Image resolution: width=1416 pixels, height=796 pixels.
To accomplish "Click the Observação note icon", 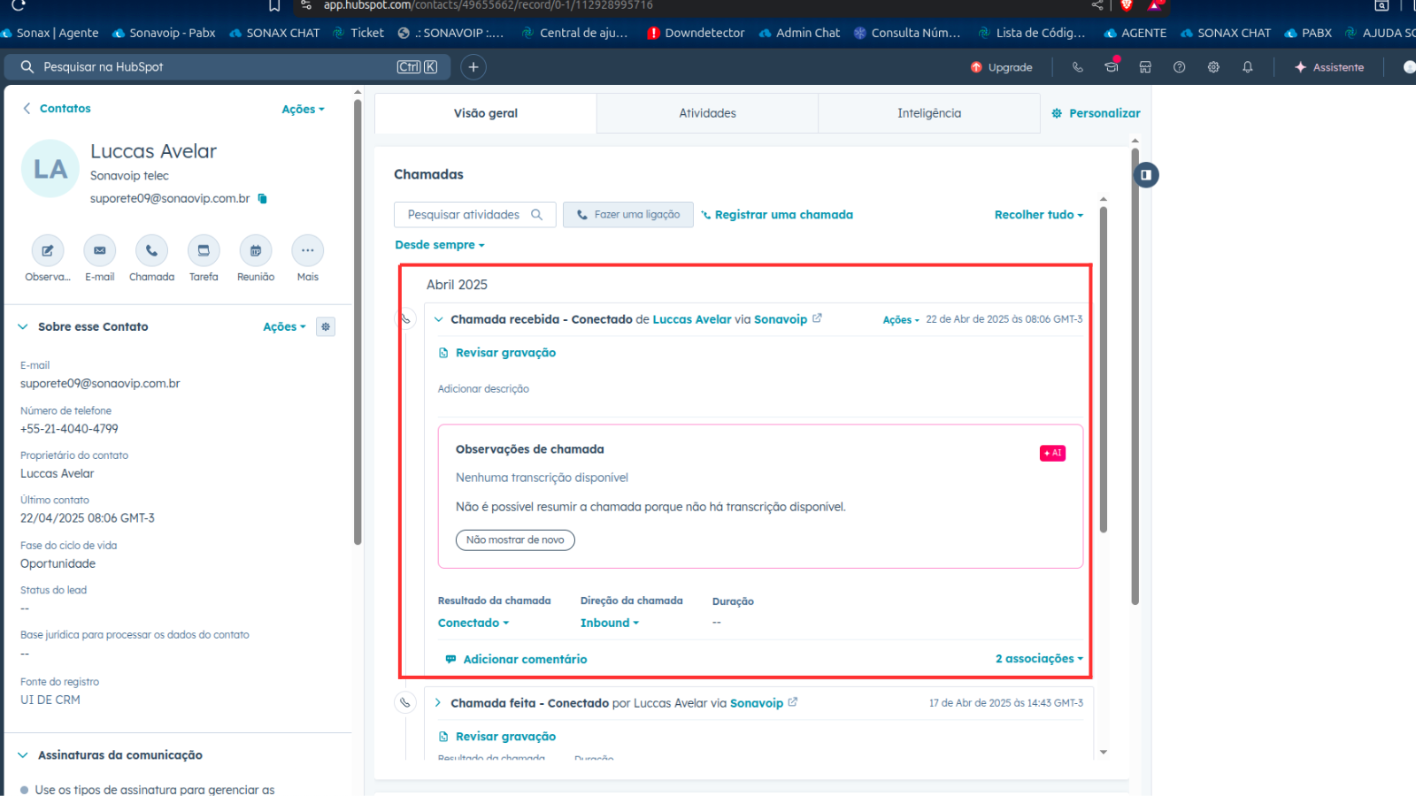I will coord(48,251).
